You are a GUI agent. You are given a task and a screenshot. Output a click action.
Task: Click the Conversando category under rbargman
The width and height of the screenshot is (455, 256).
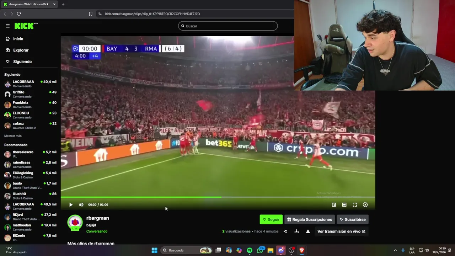(97, 231)
